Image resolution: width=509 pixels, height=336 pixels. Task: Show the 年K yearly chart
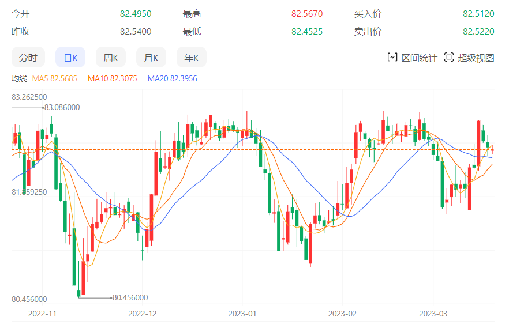192,58
